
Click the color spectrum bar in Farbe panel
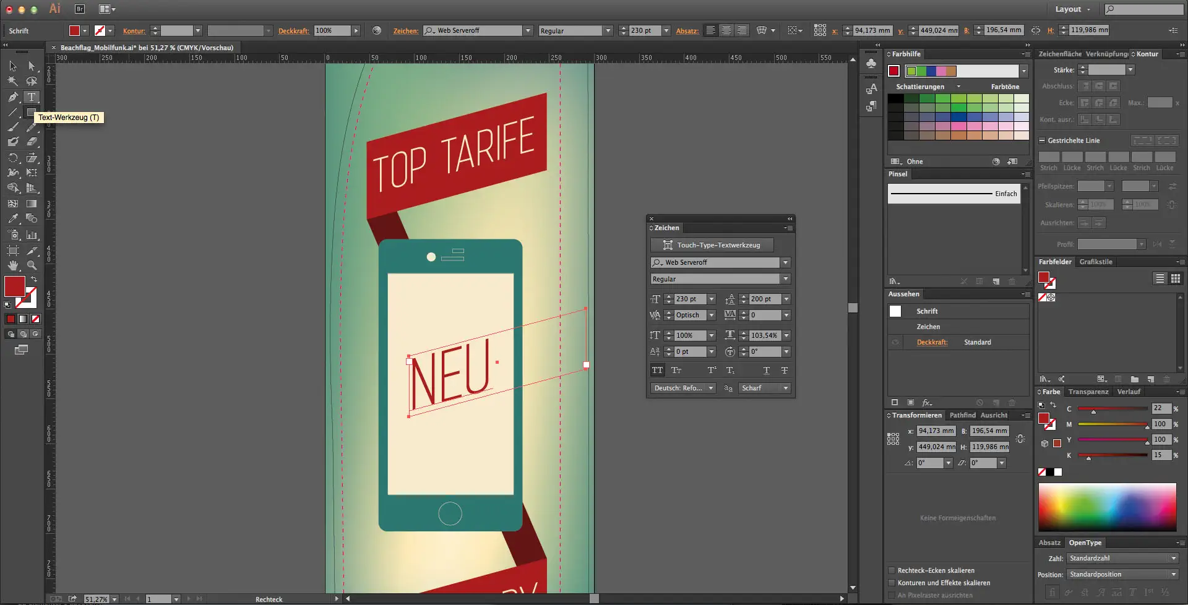click(1107, 507)
